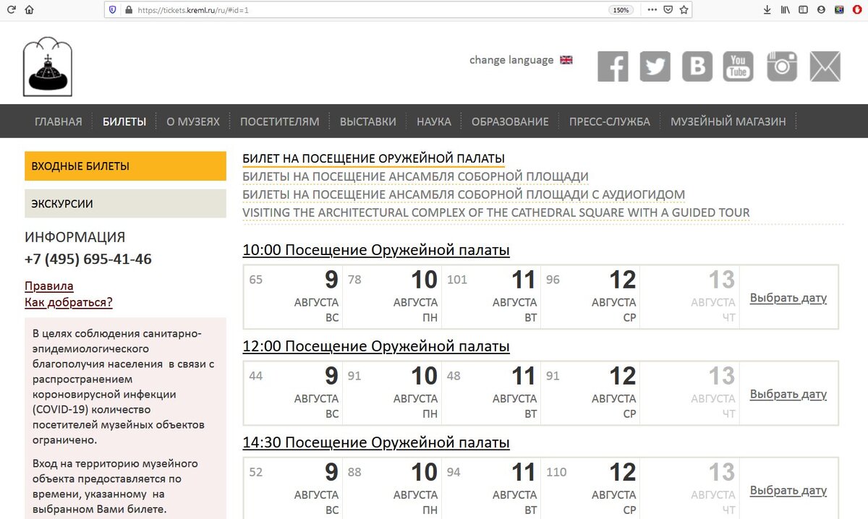The height and width of the screenshot is (519, 868).
Task: Pick 12 августа in the 12:00 row
Action: pyautogui.click(x=591, y=393)
